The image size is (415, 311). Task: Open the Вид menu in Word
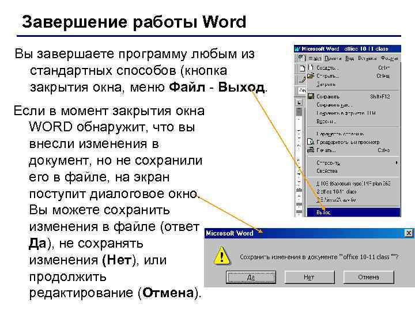350,58
